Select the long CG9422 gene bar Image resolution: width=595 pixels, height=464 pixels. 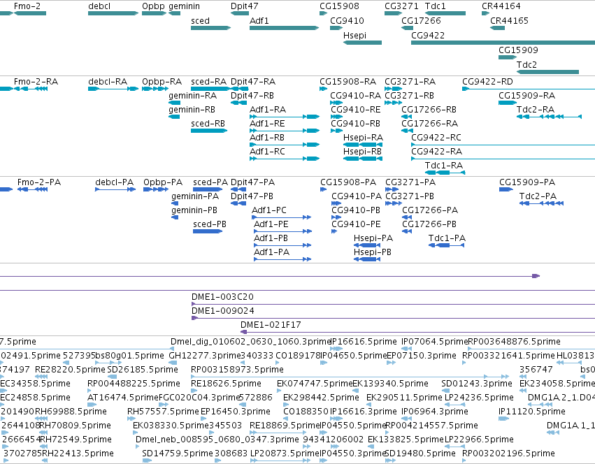tap(503, 43)
